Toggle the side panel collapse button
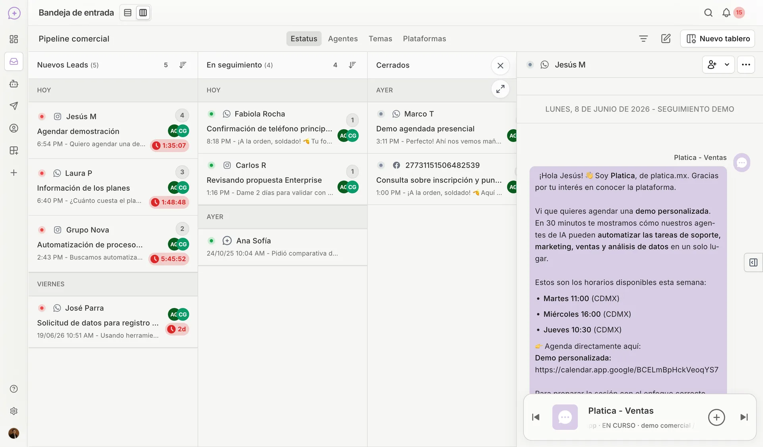 (x=753, y=262)
